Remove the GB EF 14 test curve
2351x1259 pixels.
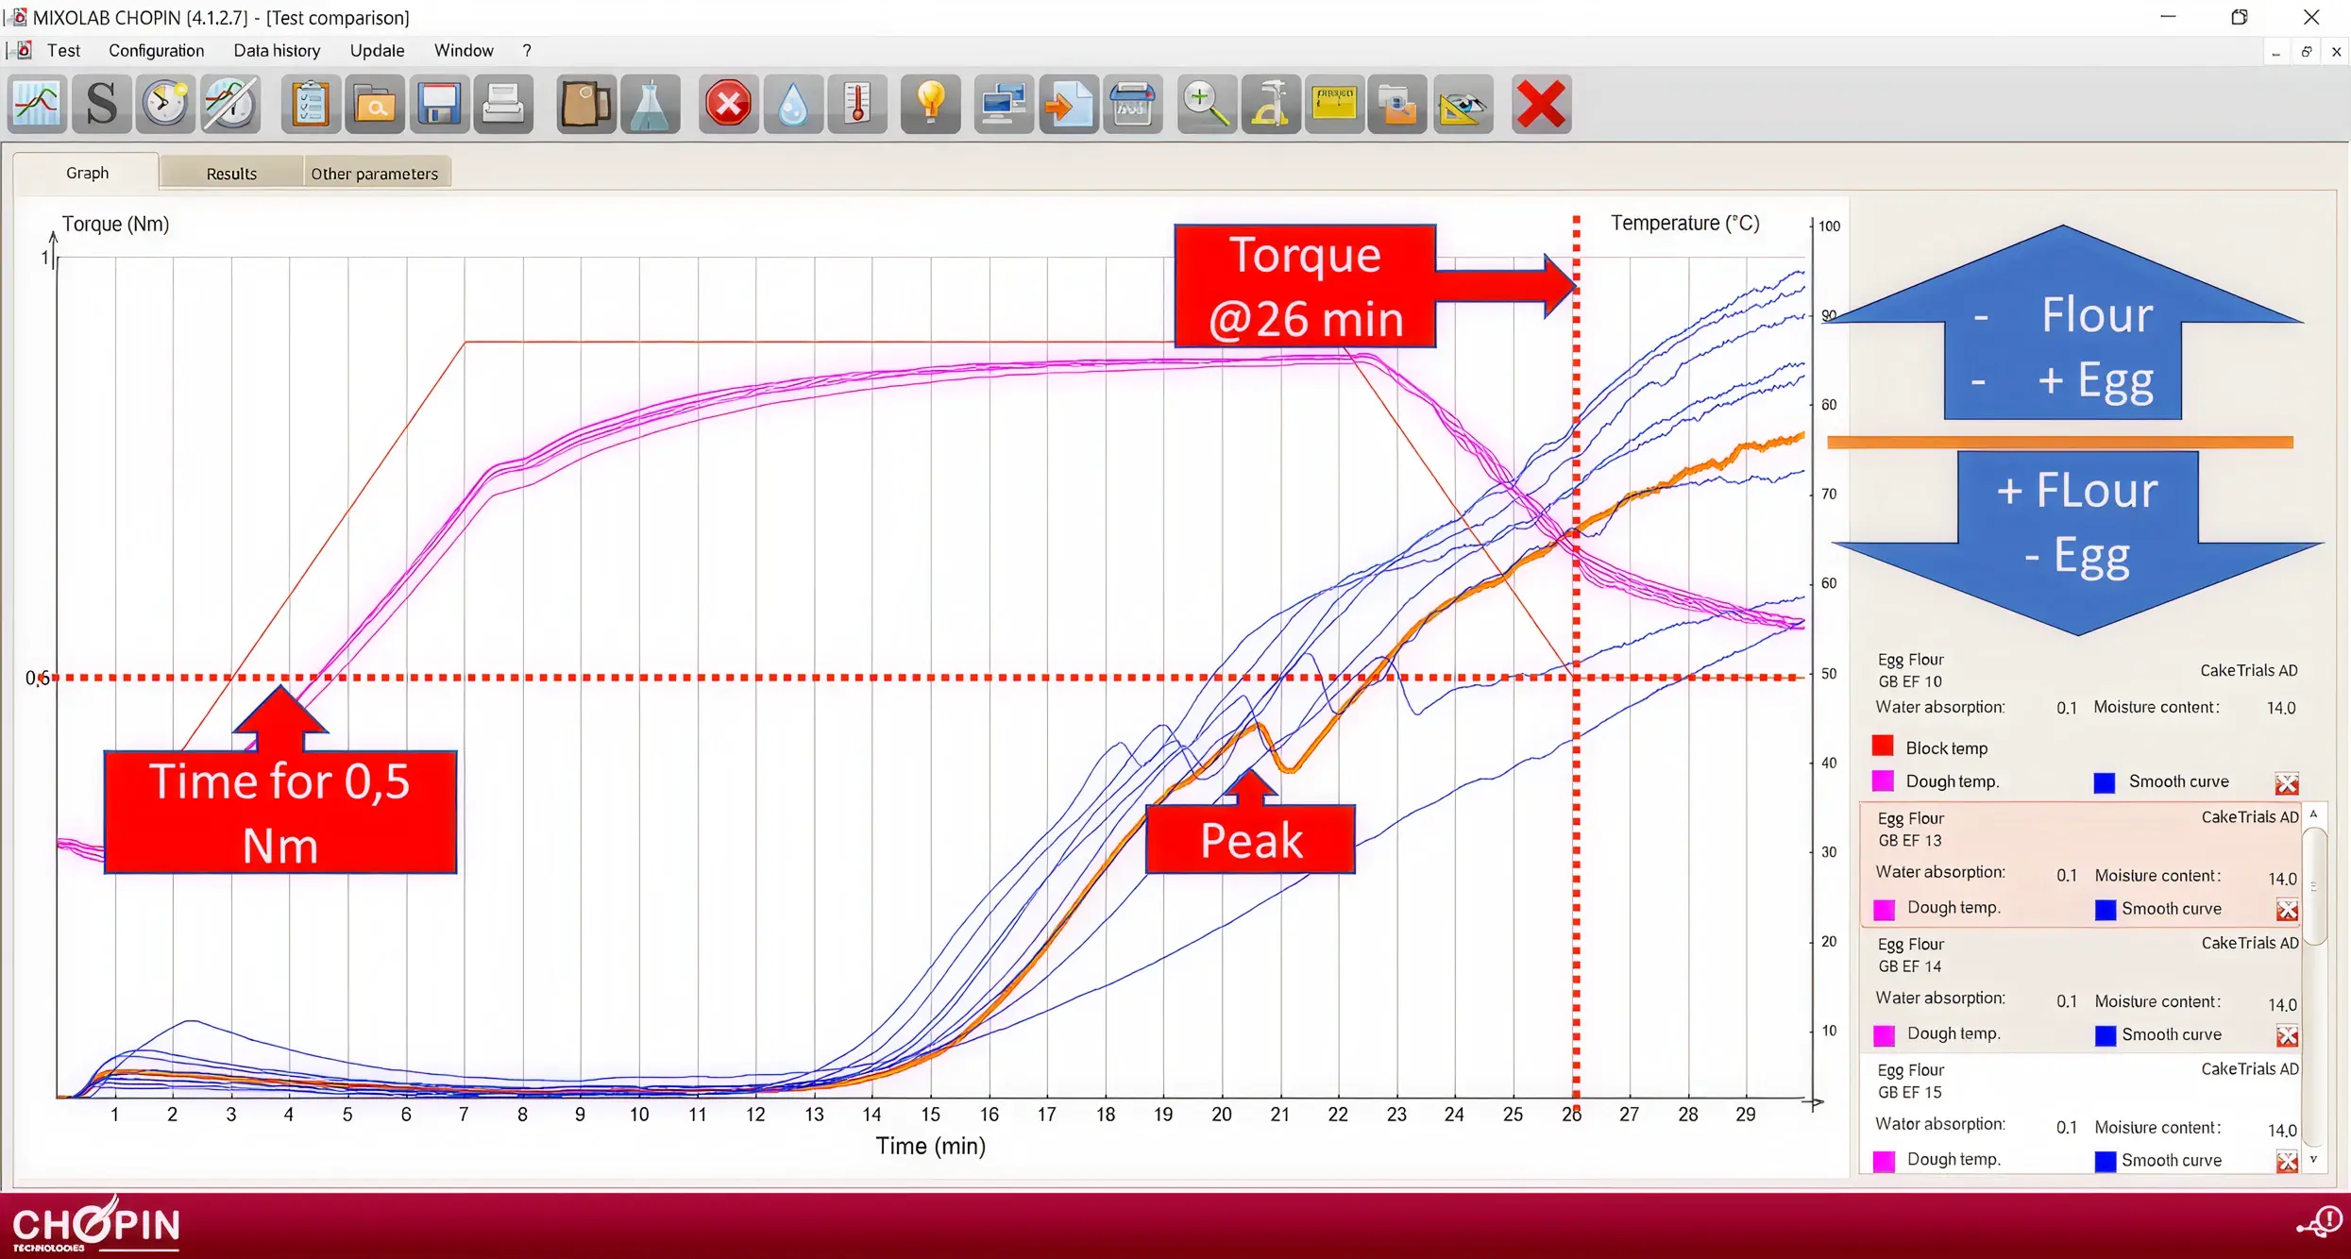click(x=2287, y=1036)
